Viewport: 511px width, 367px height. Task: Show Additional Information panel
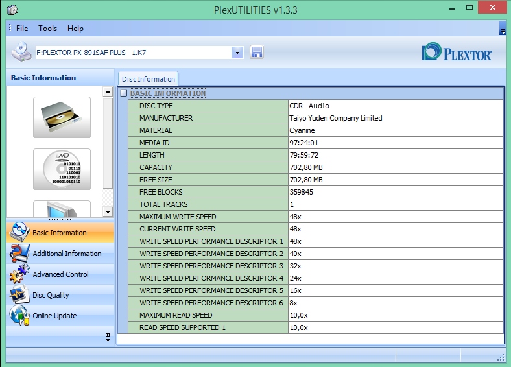point(67,254)
